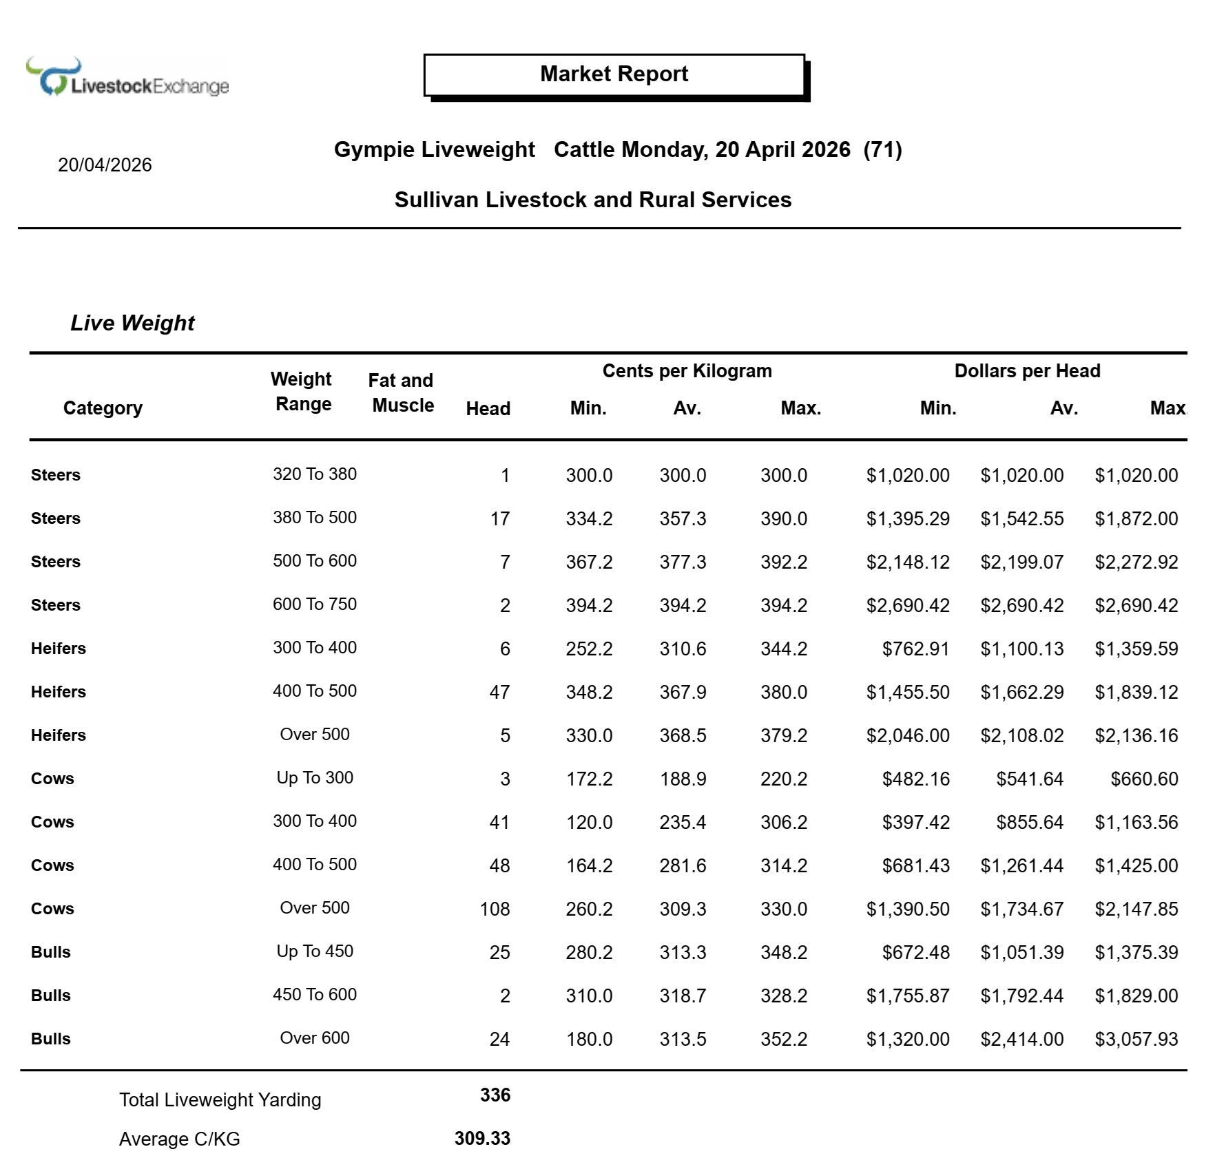Click the Bulls Over 600 max price $3,057.93

[1136, 1040]
